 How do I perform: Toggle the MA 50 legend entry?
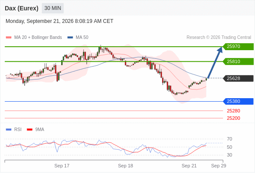point(78,38)
